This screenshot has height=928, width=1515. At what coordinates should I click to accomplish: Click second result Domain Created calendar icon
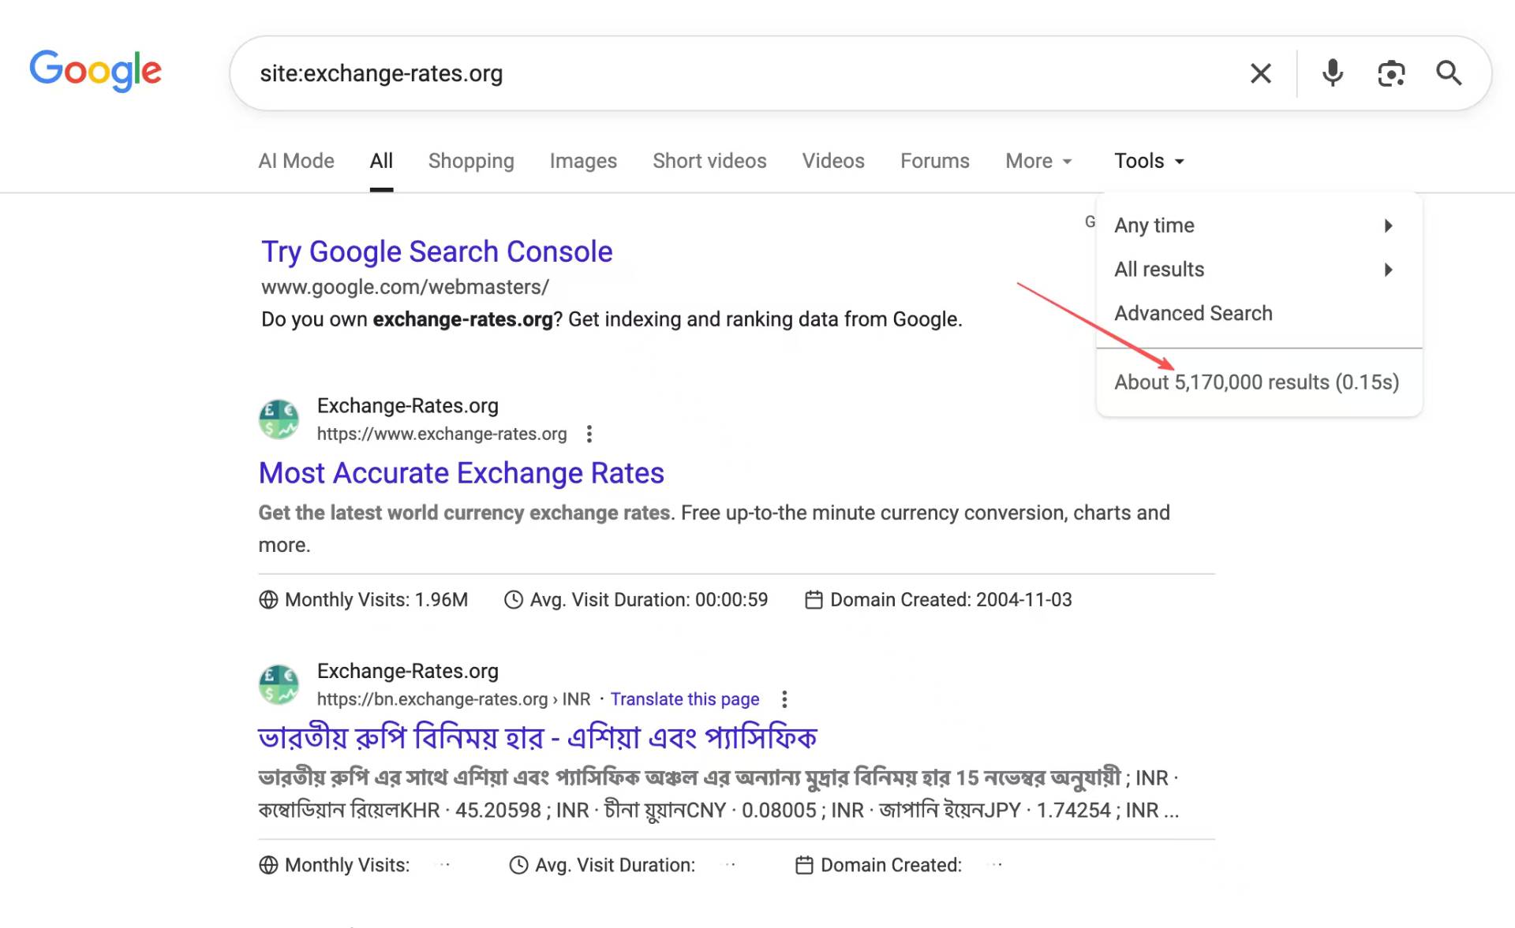[x=804, y=866]
